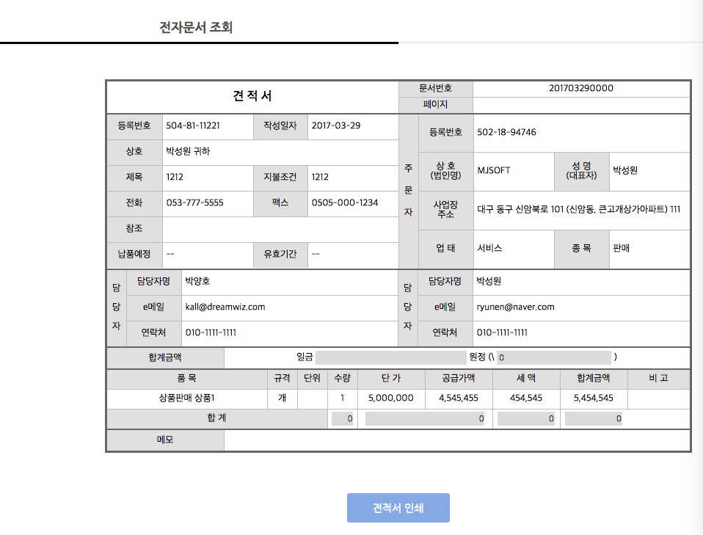Select the 성명 (대표자) label cell
The height and width of the screenshot is (535, 703).
pyautogui.click(x=581, y=171)
